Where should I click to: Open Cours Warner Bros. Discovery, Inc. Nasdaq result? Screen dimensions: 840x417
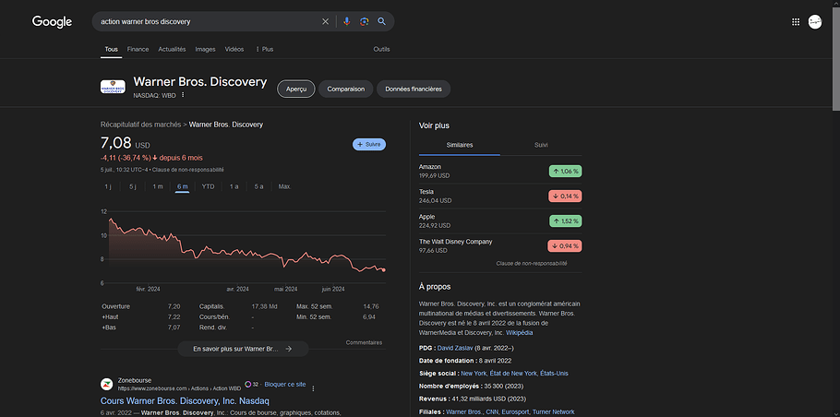[185, 401]
